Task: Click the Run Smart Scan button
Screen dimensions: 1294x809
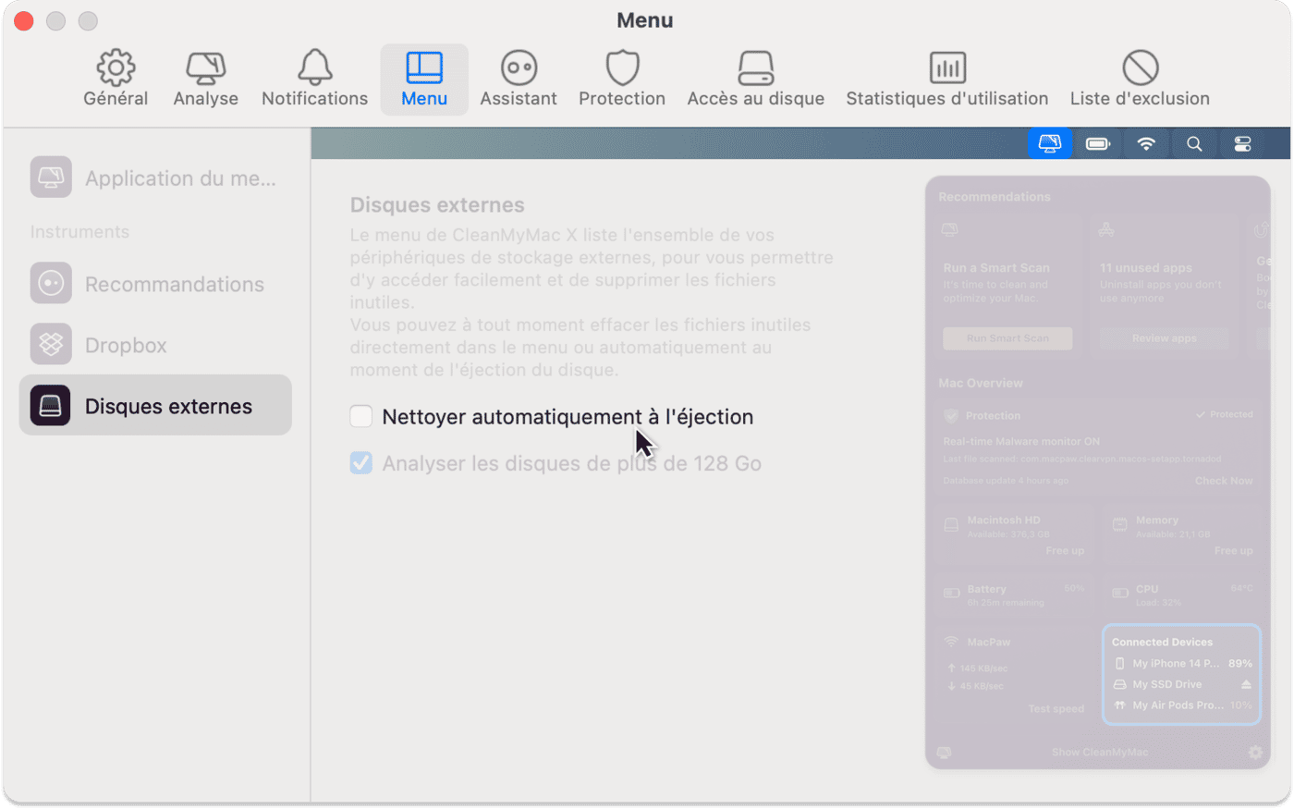Action: (1007, 338)
